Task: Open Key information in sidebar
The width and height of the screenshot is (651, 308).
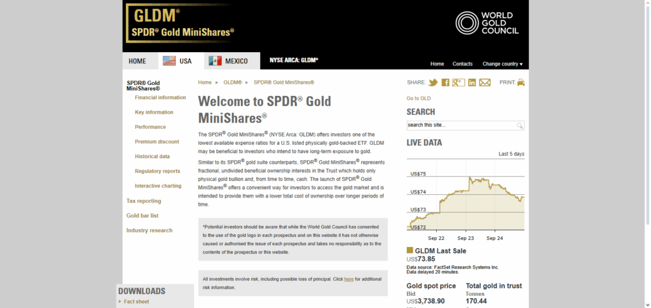Action: click(x=154, y=112)
